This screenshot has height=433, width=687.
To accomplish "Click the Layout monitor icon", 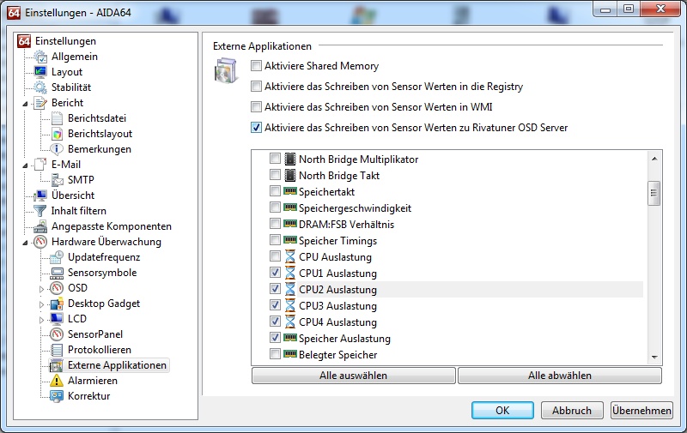I will click(40, 72).
